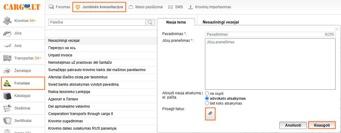Choose "bet koks atsakymas" radio option
The height and width of the screenshot is (133, 341).
(207, 103)
